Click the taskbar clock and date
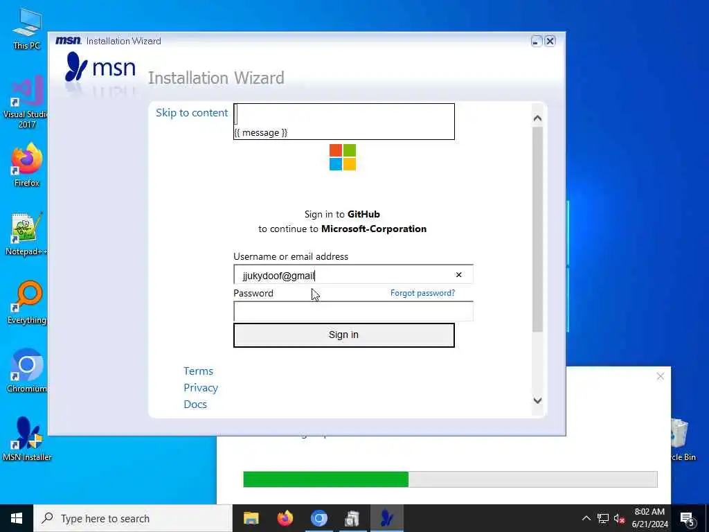 (x=649, y=518)
